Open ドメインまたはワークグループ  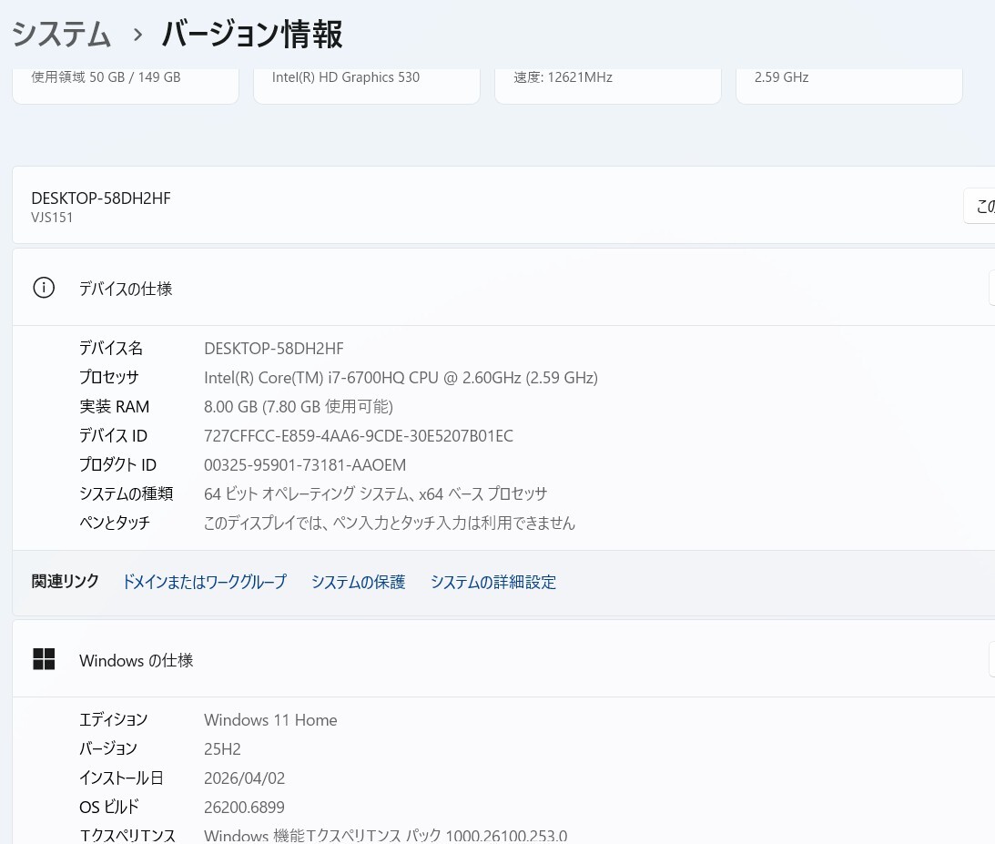204,582
